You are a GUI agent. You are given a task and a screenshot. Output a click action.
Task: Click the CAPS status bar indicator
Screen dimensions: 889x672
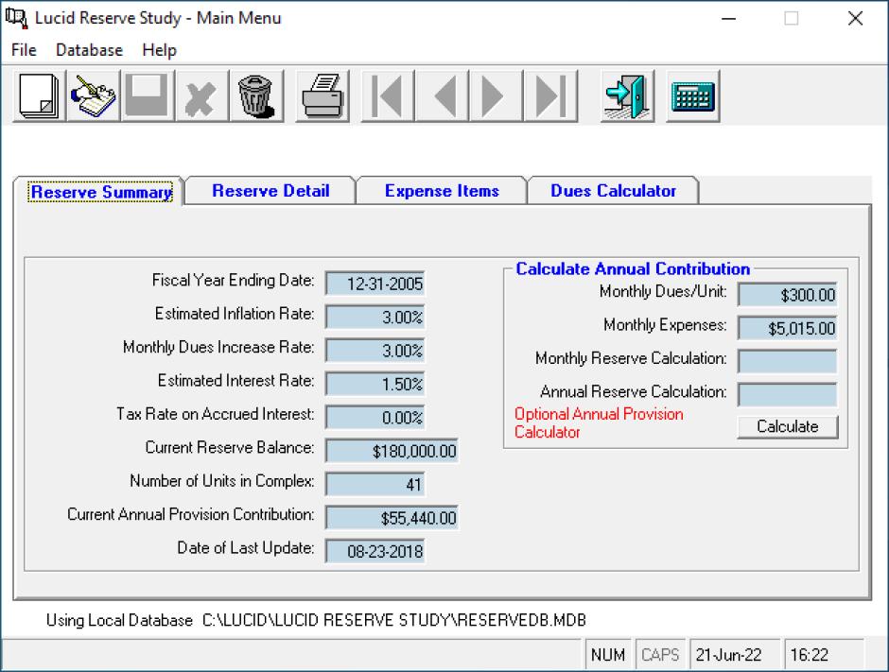[660, 655]
